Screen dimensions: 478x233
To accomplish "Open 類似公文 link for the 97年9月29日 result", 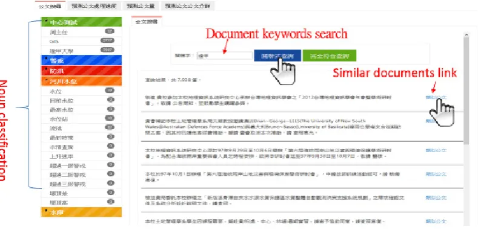I will [x=436, y=150].
